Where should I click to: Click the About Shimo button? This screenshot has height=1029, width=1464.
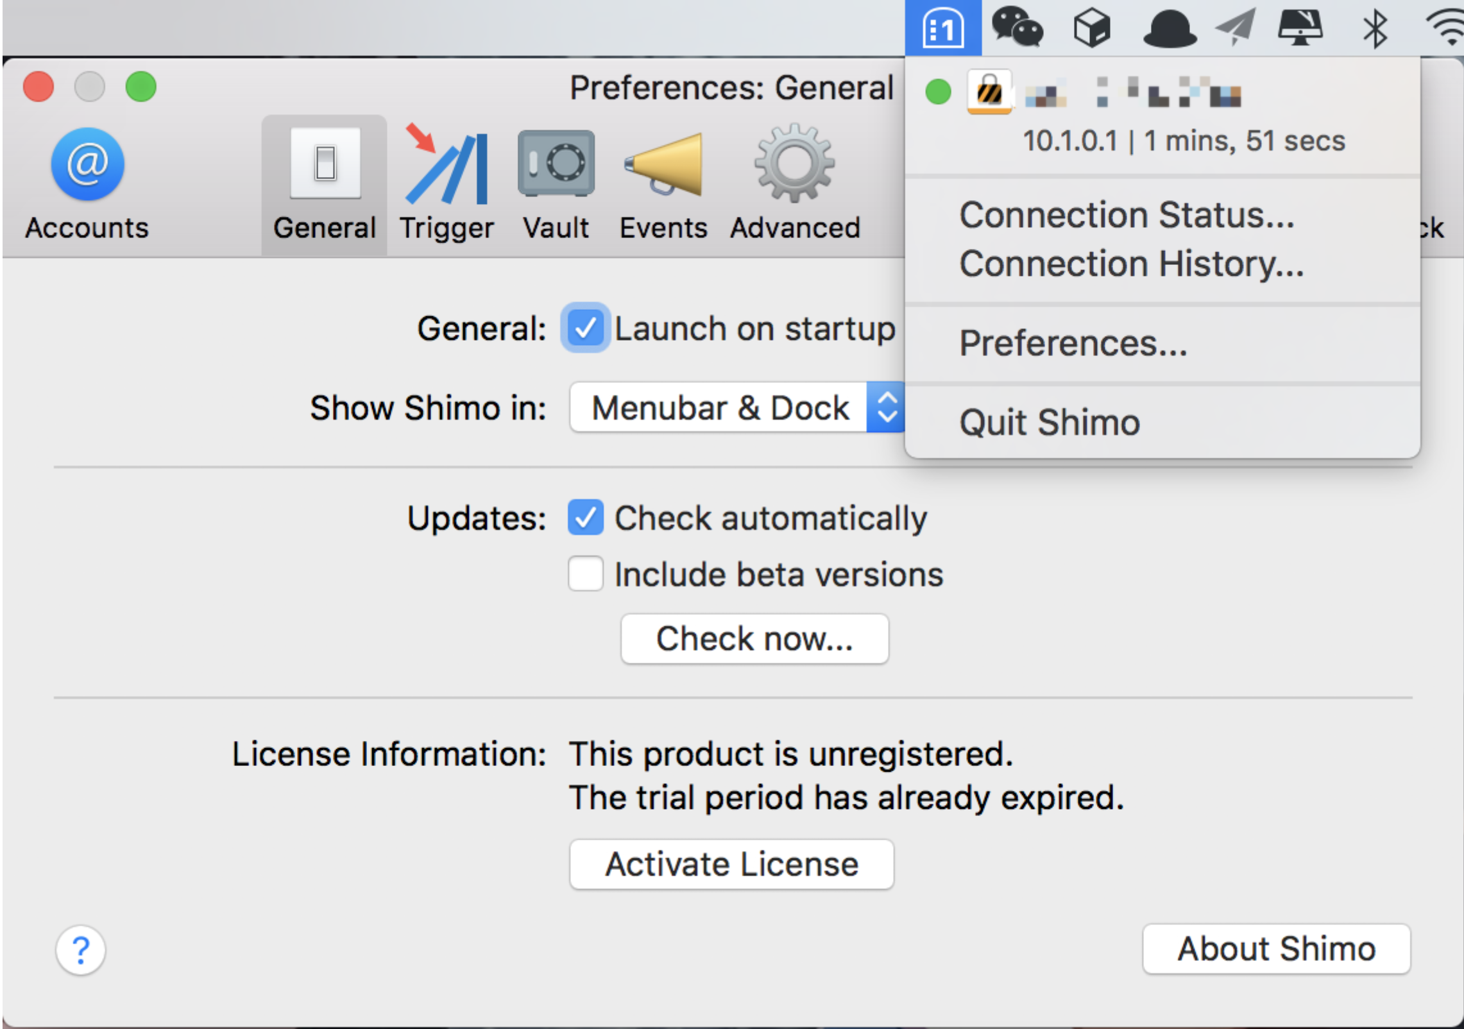[1276, 949]
